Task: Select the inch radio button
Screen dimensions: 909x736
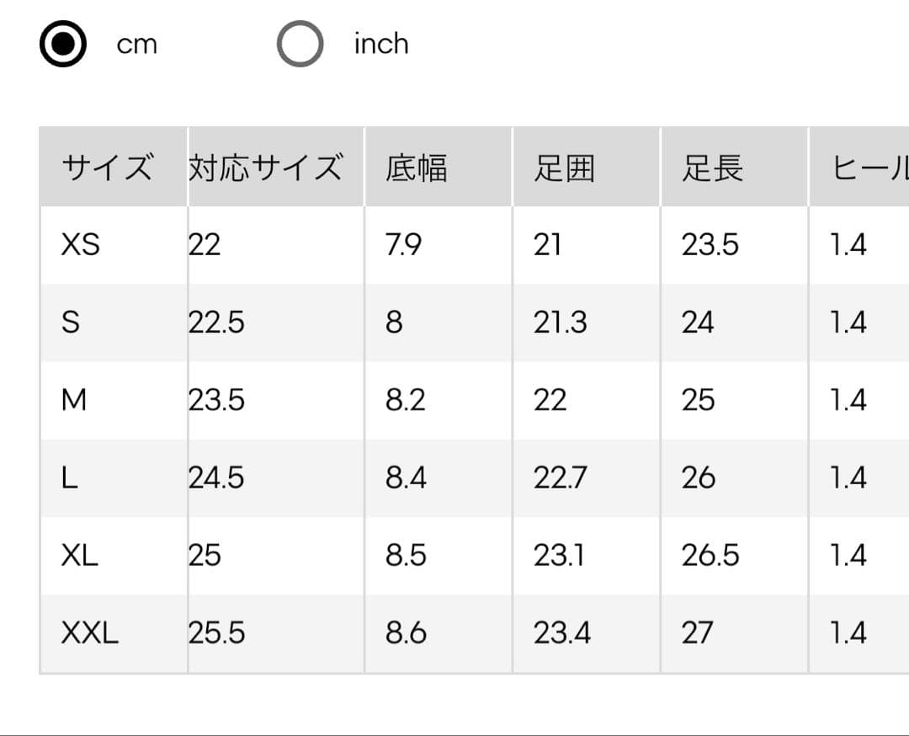Action: [x=300, y=44]
